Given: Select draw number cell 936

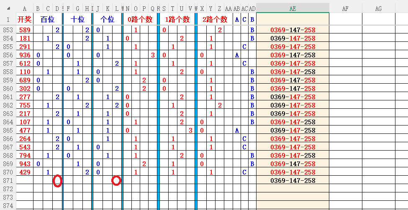Looking at the screenshot, I should click(x=25, y=55).
